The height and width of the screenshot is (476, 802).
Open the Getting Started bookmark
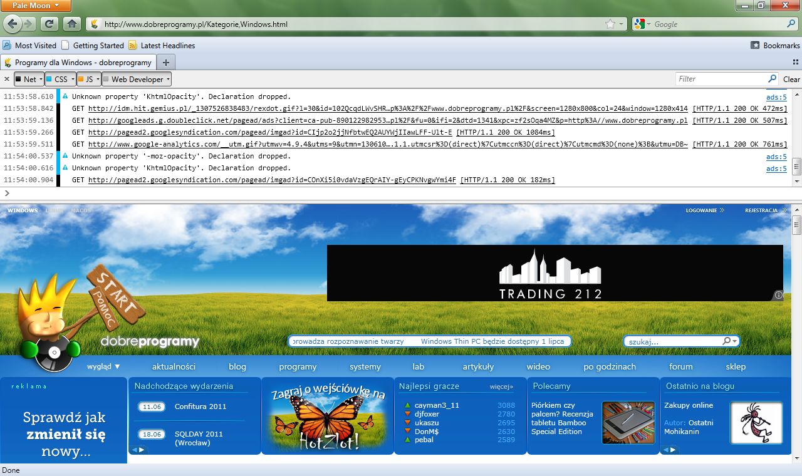(93, 45)
